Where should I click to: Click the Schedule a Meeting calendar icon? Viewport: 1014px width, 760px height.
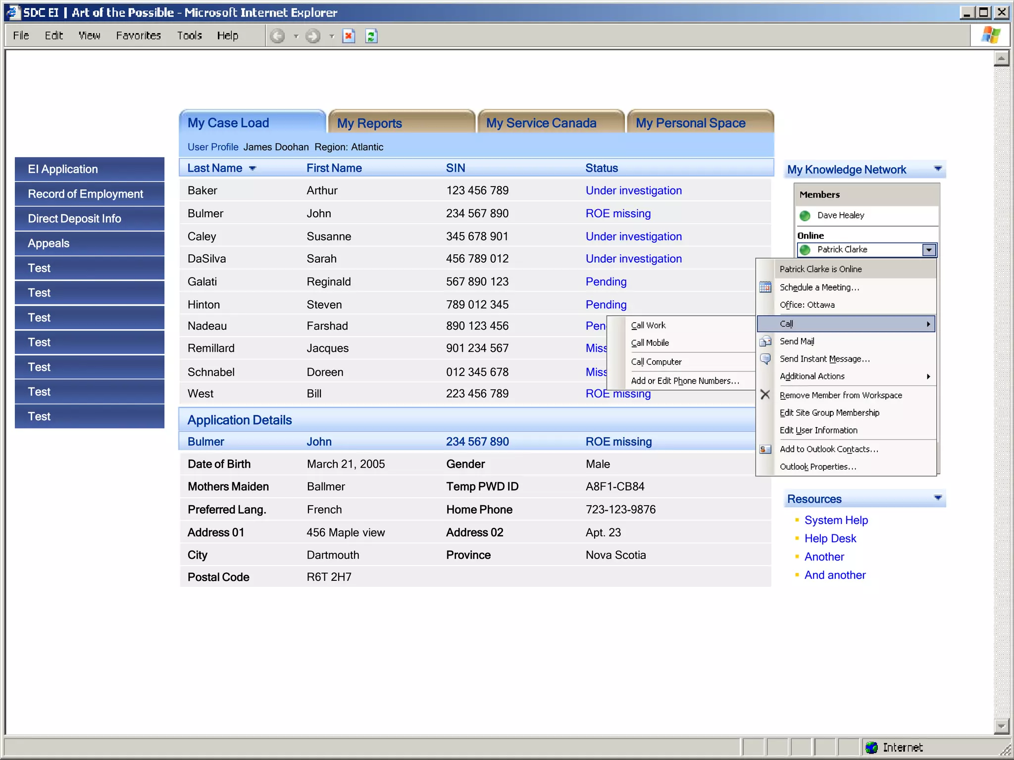(x=765, y=287)
